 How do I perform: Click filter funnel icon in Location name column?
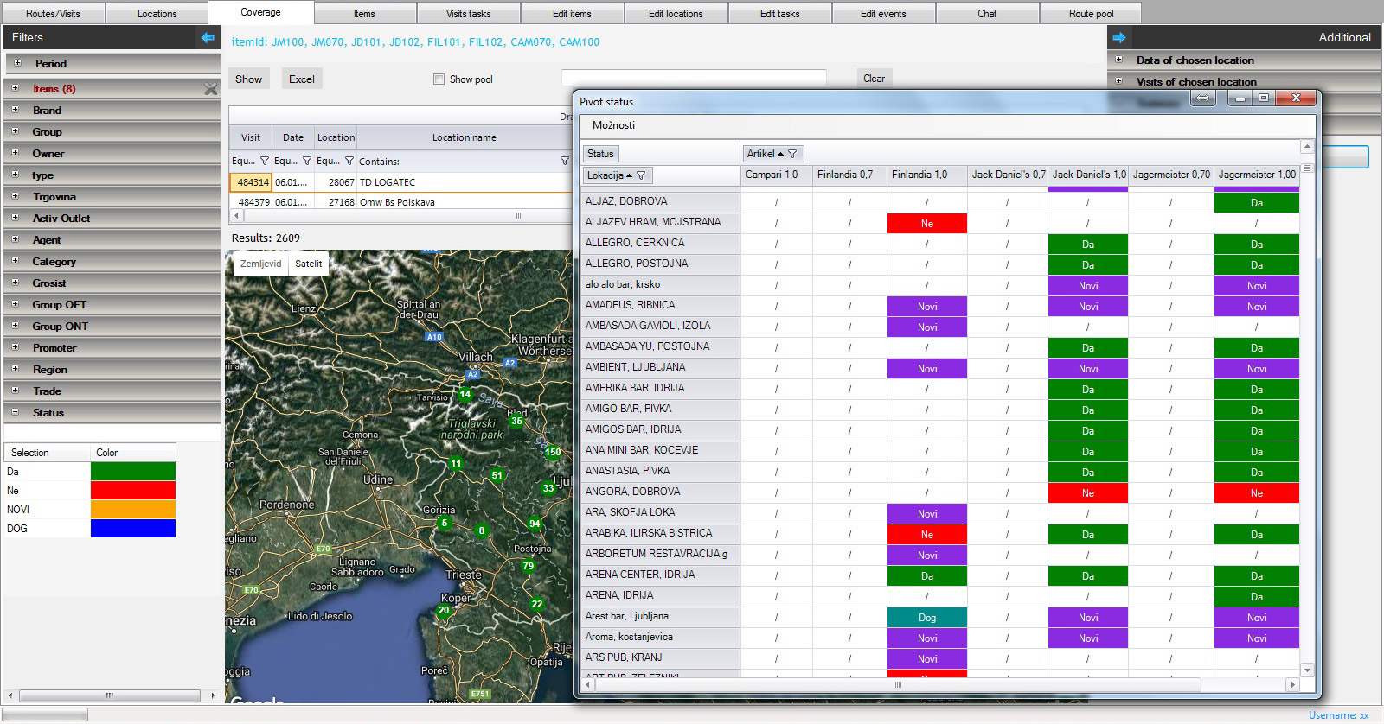point(564,161)
